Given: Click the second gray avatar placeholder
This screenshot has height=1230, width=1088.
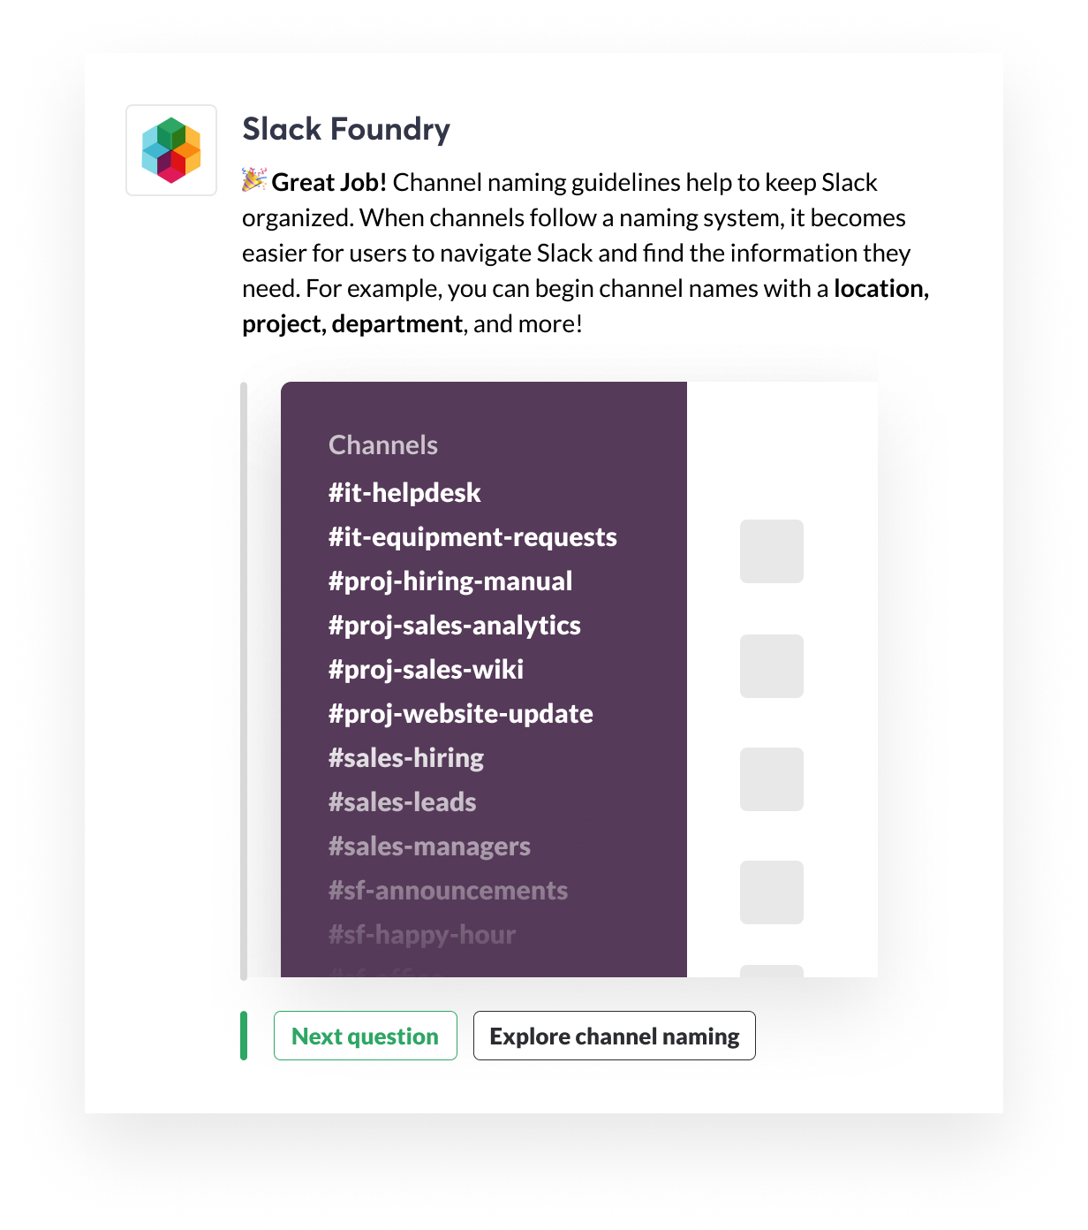Looking at the screenshot, I should (x=772, y=666).
